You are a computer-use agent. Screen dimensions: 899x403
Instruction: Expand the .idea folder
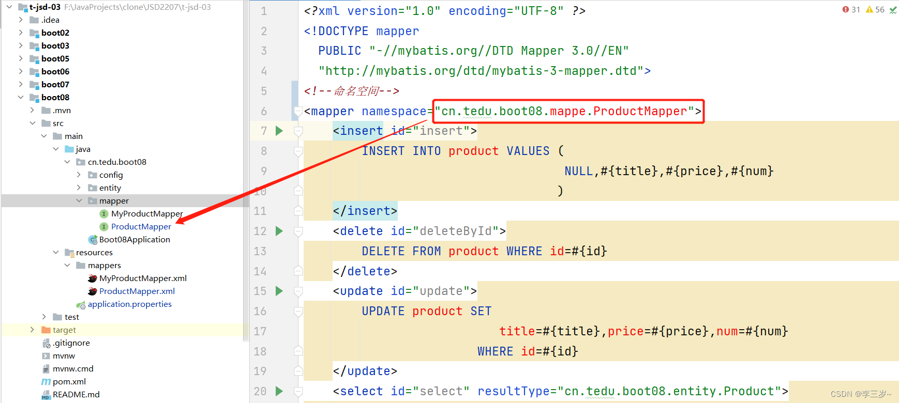[x=21, y=20]
